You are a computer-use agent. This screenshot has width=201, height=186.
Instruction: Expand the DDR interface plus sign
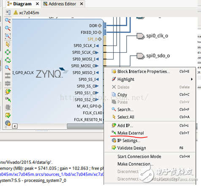tap(100, 26)
